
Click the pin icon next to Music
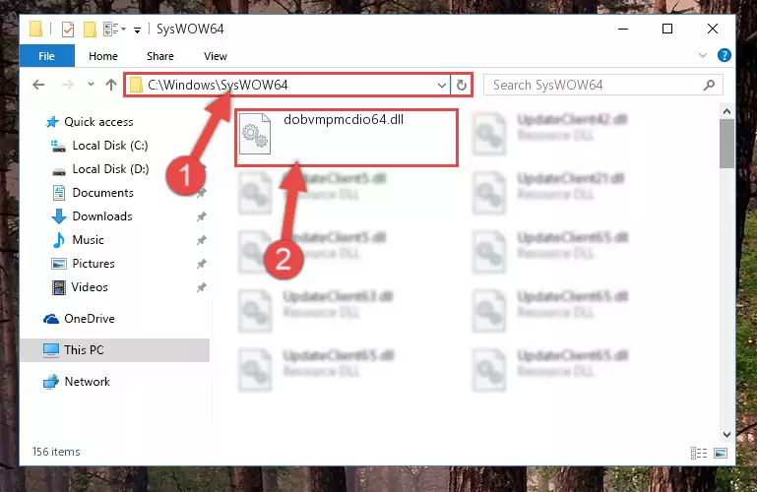click(x=202, y=240)
